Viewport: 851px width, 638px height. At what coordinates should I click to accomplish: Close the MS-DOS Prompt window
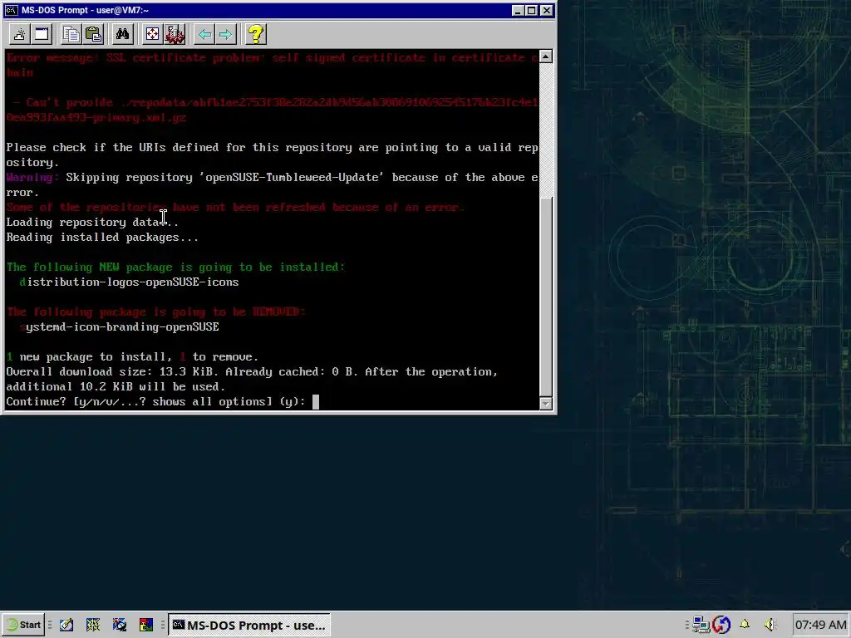[547, 10]
